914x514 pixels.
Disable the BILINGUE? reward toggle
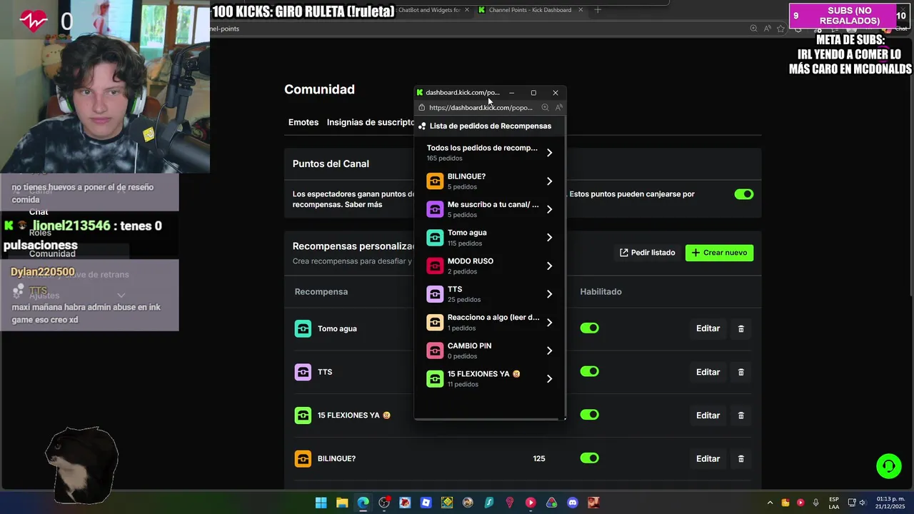coord(589,458)
